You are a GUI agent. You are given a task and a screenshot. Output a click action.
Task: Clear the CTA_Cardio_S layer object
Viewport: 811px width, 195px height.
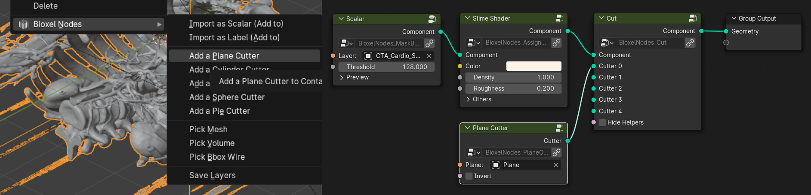[429, 56]
